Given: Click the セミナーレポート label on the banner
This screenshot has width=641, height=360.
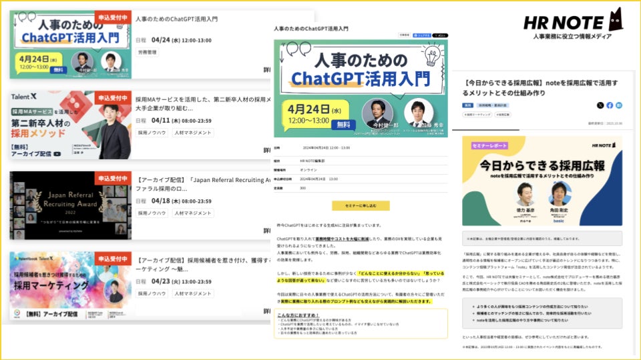Looking at the screenshot, I should pos(489,146).
